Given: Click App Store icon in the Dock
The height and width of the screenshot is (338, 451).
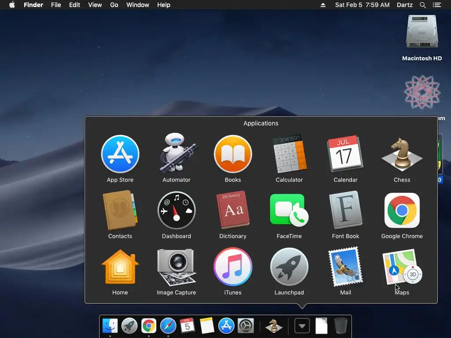Looking at the screenshot, I should (x=226, y=326).
